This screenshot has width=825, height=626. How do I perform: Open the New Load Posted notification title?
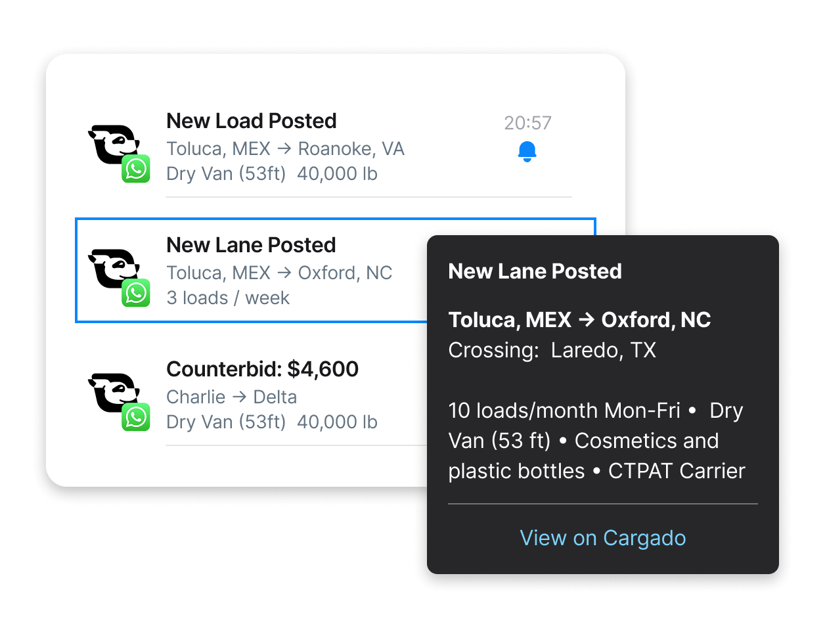pyautogui.click(x=252, y=121)
